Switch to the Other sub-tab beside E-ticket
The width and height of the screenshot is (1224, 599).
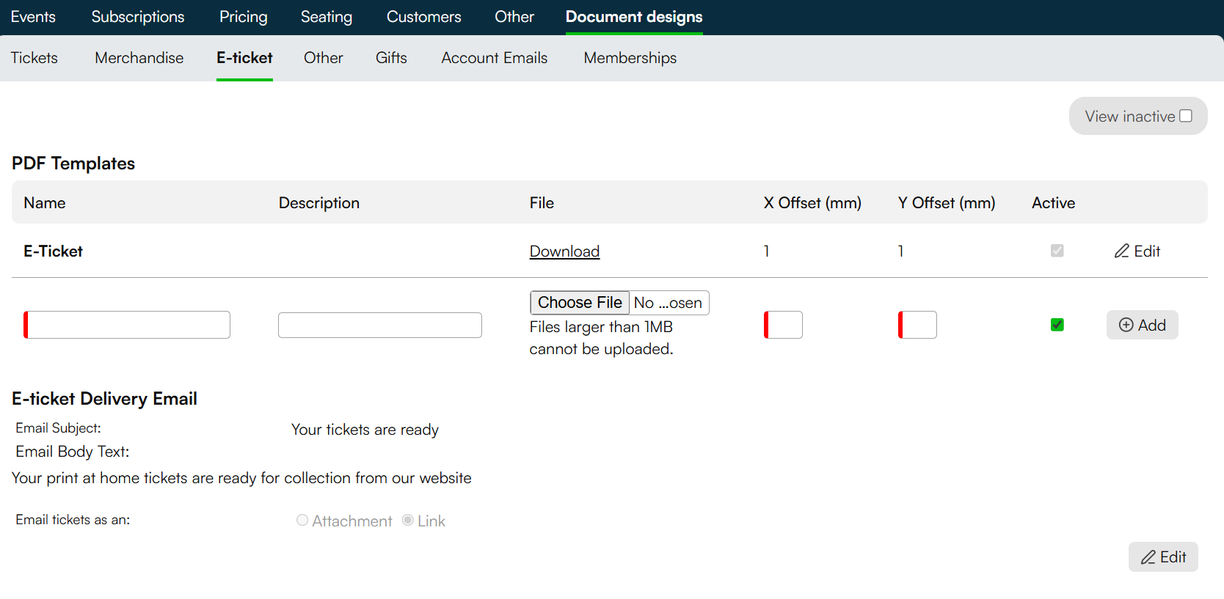324,58
